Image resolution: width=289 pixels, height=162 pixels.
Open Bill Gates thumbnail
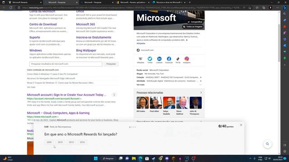click(x=143, y=103)
